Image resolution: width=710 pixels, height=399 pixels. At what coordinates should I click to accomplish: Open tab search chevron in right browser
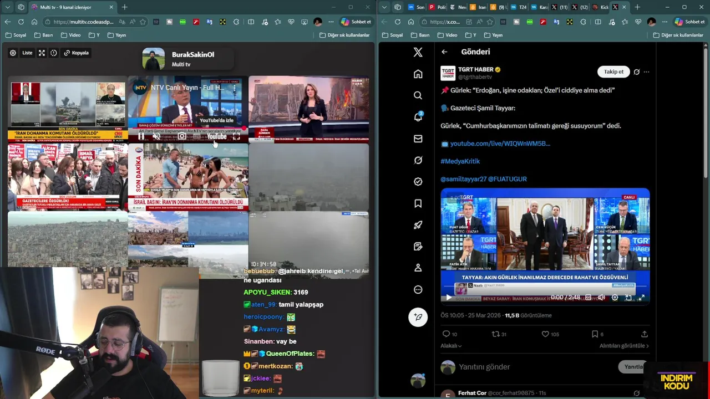pyautogui.click(x=384, y=7)
